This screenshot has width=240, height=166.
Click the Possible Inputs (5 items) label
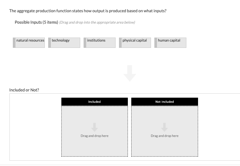coord(36,22)
